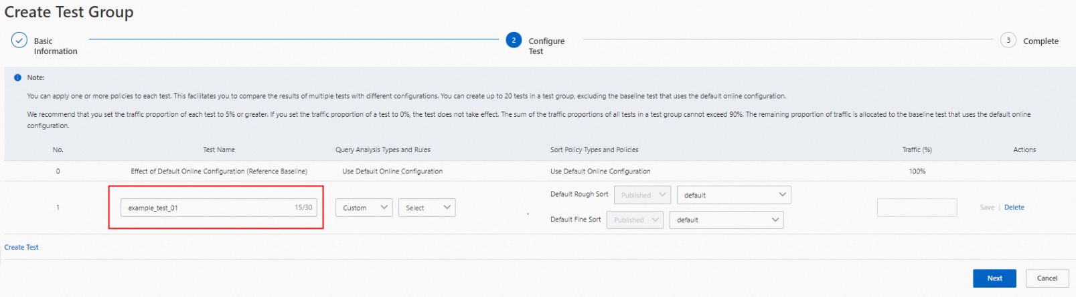Select the Configure Test step label
Screen dimensions: 1076x297
tap(546, 46)
